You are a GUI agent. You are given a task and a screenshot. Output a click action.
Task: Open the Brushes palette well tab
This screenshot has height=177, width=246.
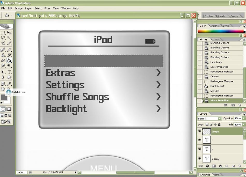point(208,16)
